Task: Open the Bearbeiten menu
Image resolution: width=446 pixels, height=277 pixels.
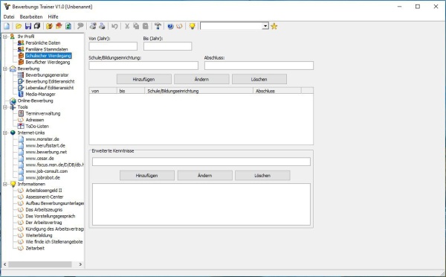Action: [31, 17]
